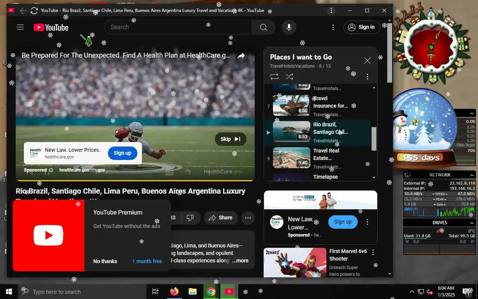Show hidden tray icons chevron

[x=412, y=292]
